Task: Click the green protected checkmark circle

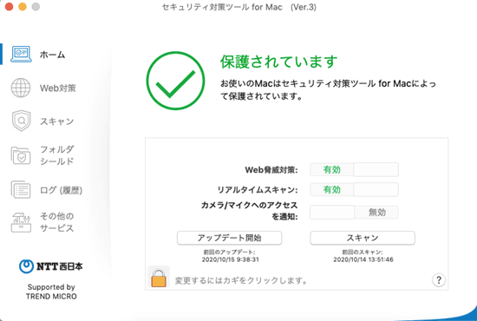Action: tap(175, 81)
